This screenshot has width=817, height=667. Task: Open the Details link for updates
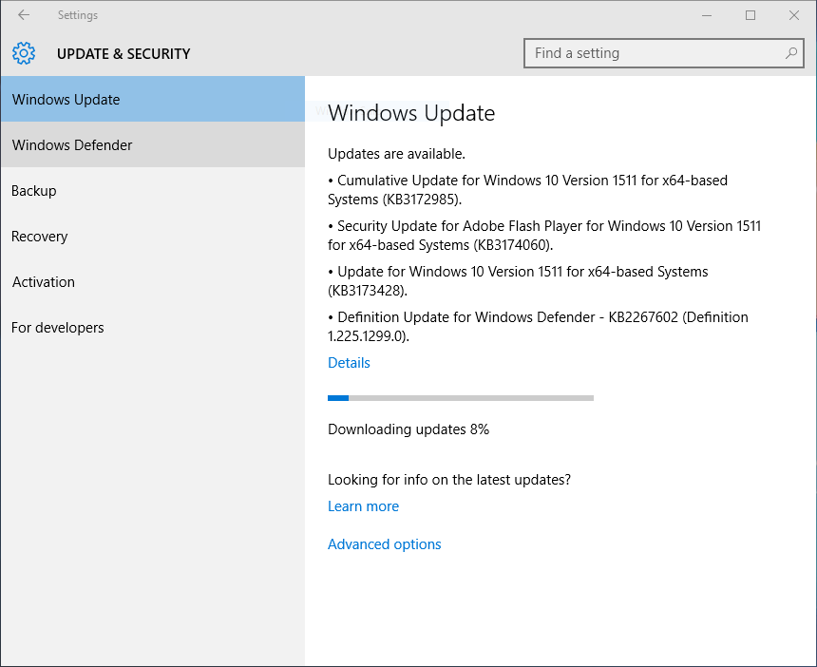pyautogui.click(x=349, y=363)
